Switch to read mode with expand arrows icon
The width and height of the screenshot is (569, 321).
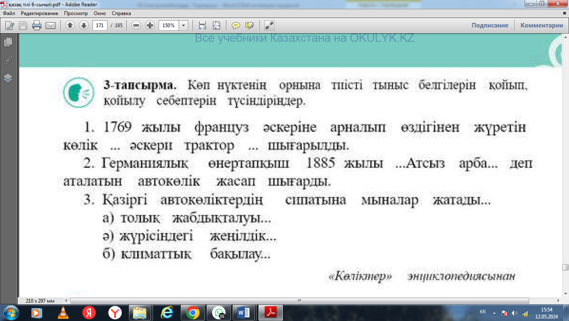point(269,25)
